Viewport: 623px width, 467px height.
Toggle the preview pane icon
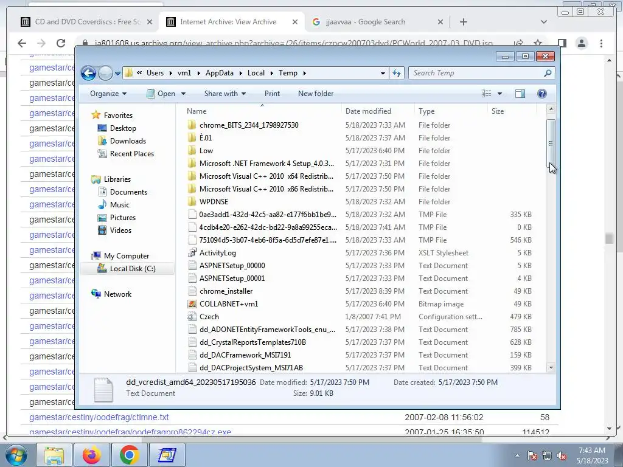tap(520, 94)
